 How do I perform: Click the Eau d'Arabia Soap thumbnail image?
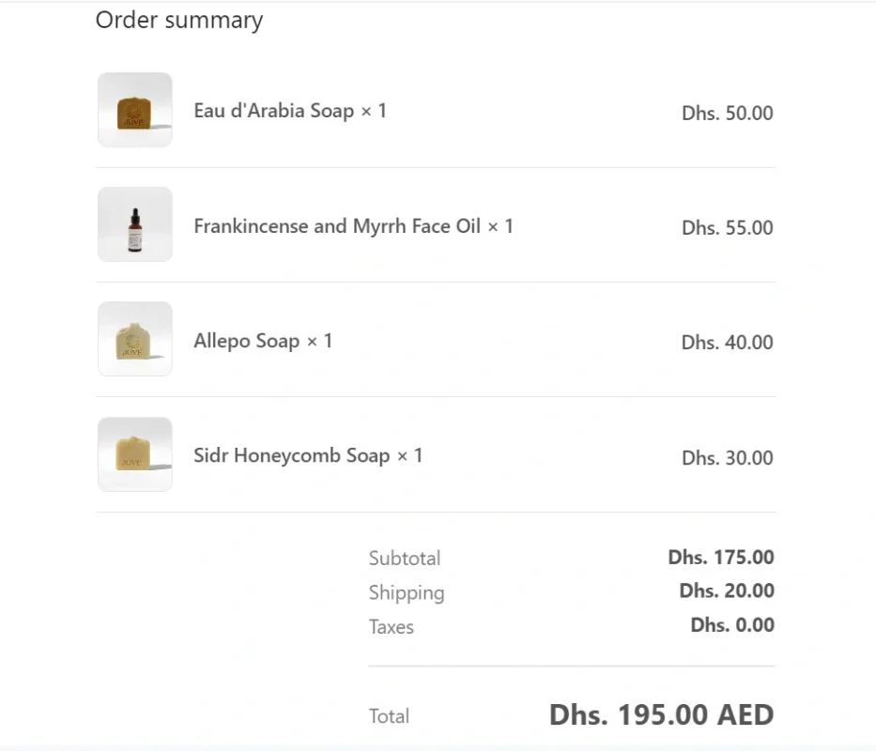click(x=134, y=110)
